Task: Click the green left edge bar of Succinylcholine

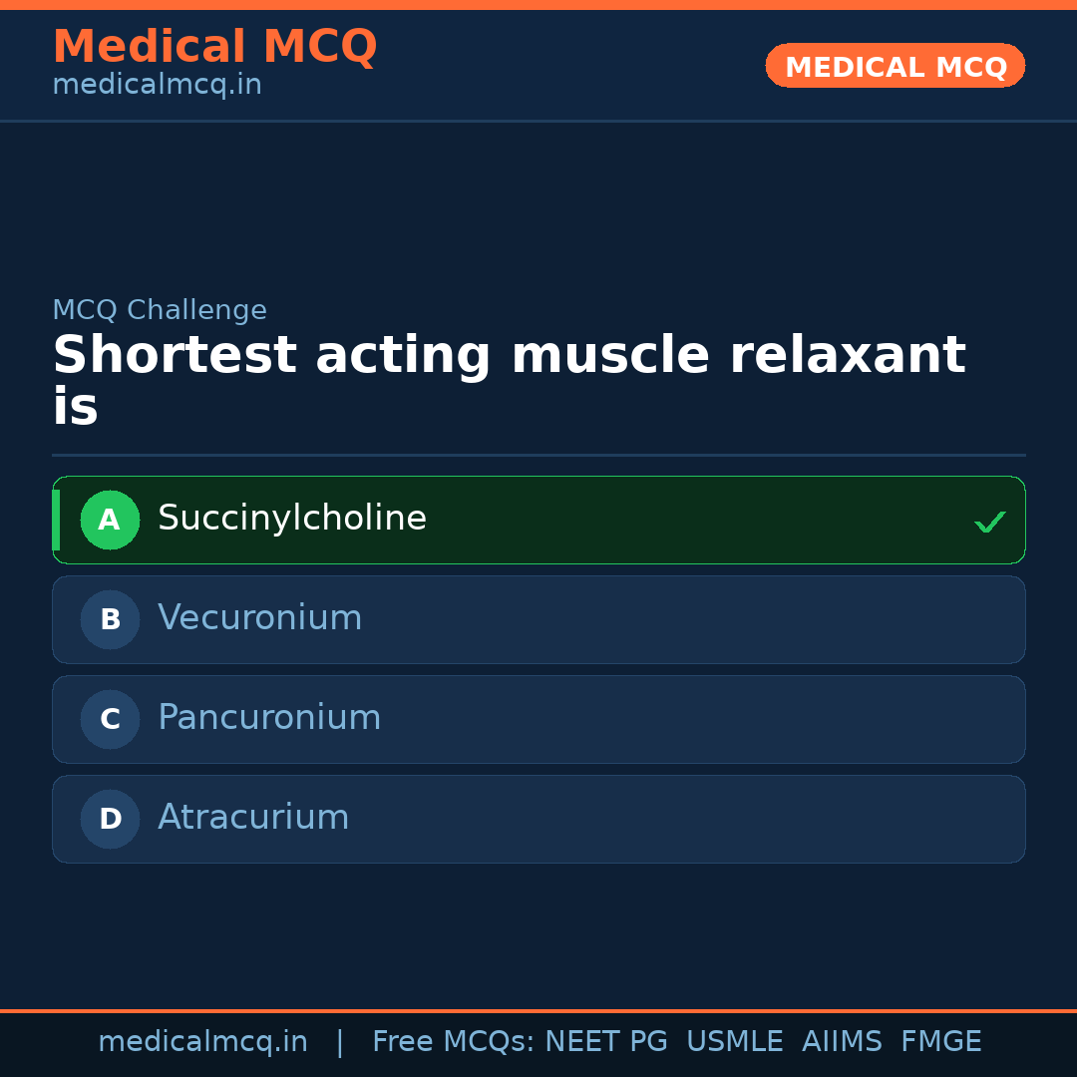Action: point(56,520)
